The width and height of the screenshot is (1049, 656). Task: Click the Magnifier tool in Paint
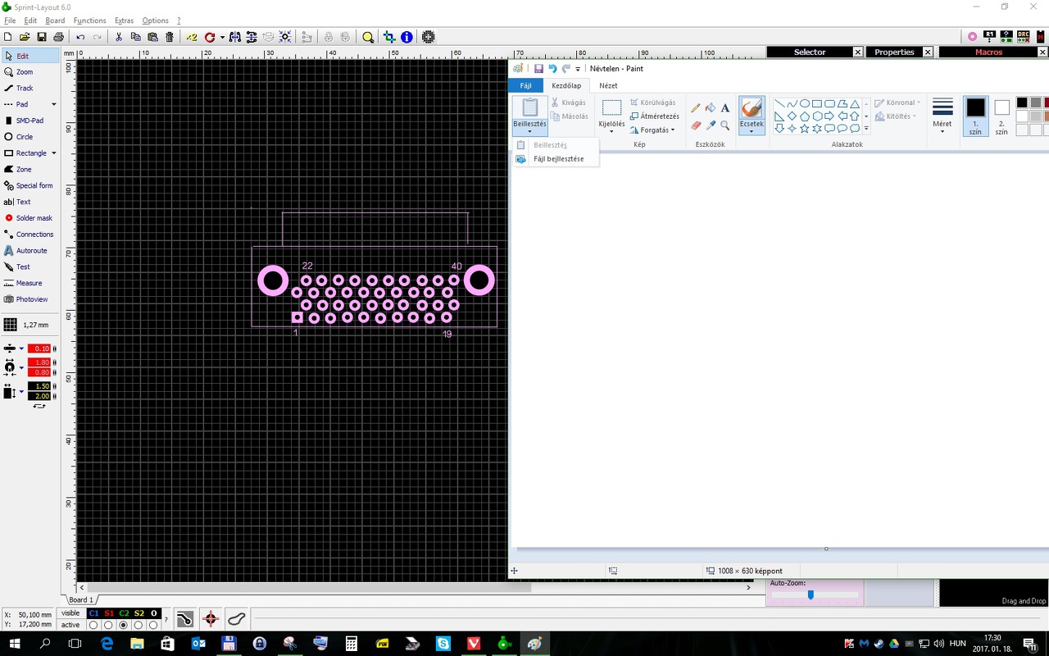pos(725,125)
